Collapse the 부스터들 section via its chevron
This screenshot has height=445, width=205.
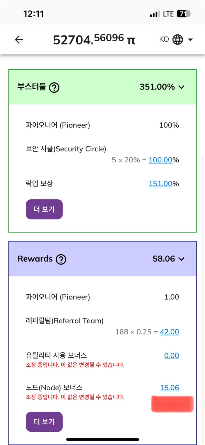[181, 87]
